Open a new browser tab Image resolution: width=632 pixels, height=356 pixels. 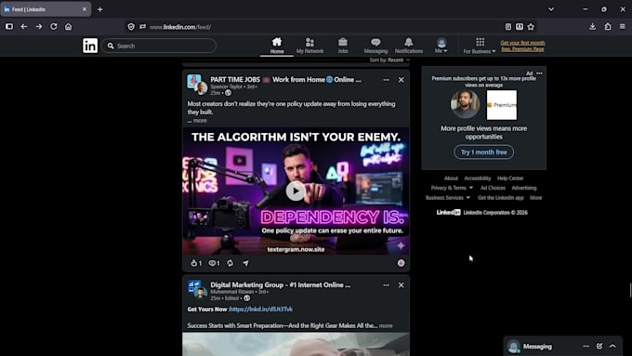(x=100, y=9)
